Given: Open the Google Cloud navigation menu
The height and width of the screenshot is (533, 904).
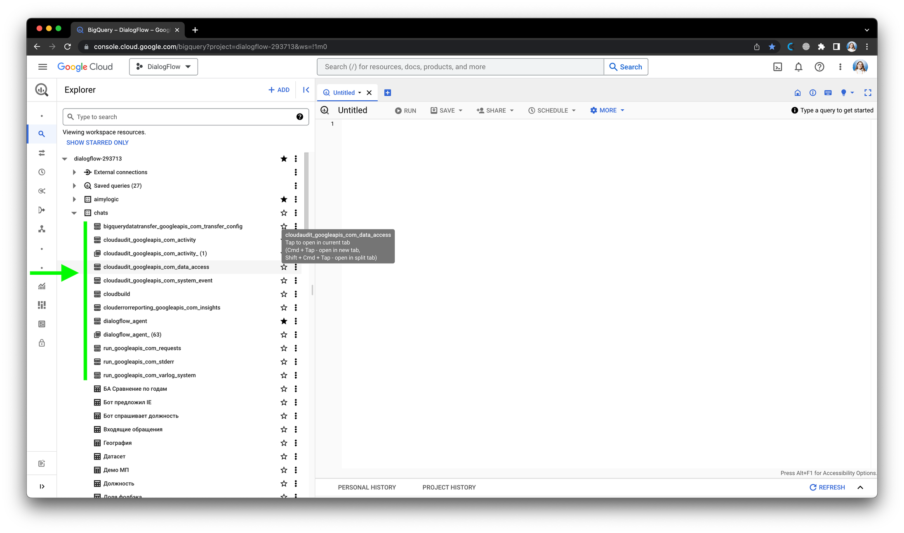Looking at the screenshot, I should (x=42, y=67).
